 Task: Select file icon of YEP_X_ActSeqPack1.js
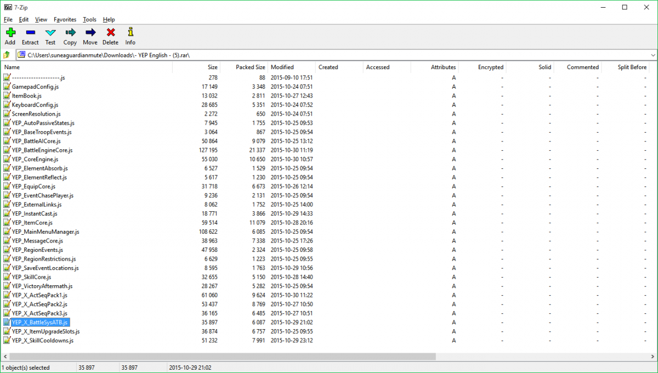click(x=7, y=295)
